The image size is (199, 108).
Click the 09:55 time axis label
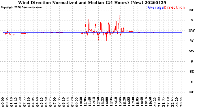(x=77, y=102)
